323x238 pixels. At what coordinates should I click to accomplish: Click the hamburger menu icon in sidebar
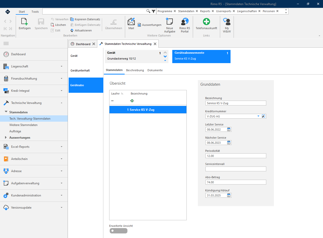click(6, 44)
